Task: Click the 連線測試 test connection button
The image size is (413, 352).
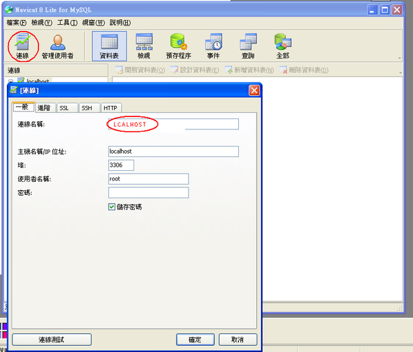Action: 52,340
